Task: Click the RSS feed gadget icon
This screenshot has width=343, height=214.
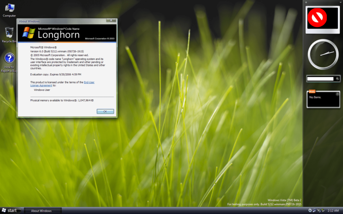Action: pyautogui.click(x=311, y=91)
